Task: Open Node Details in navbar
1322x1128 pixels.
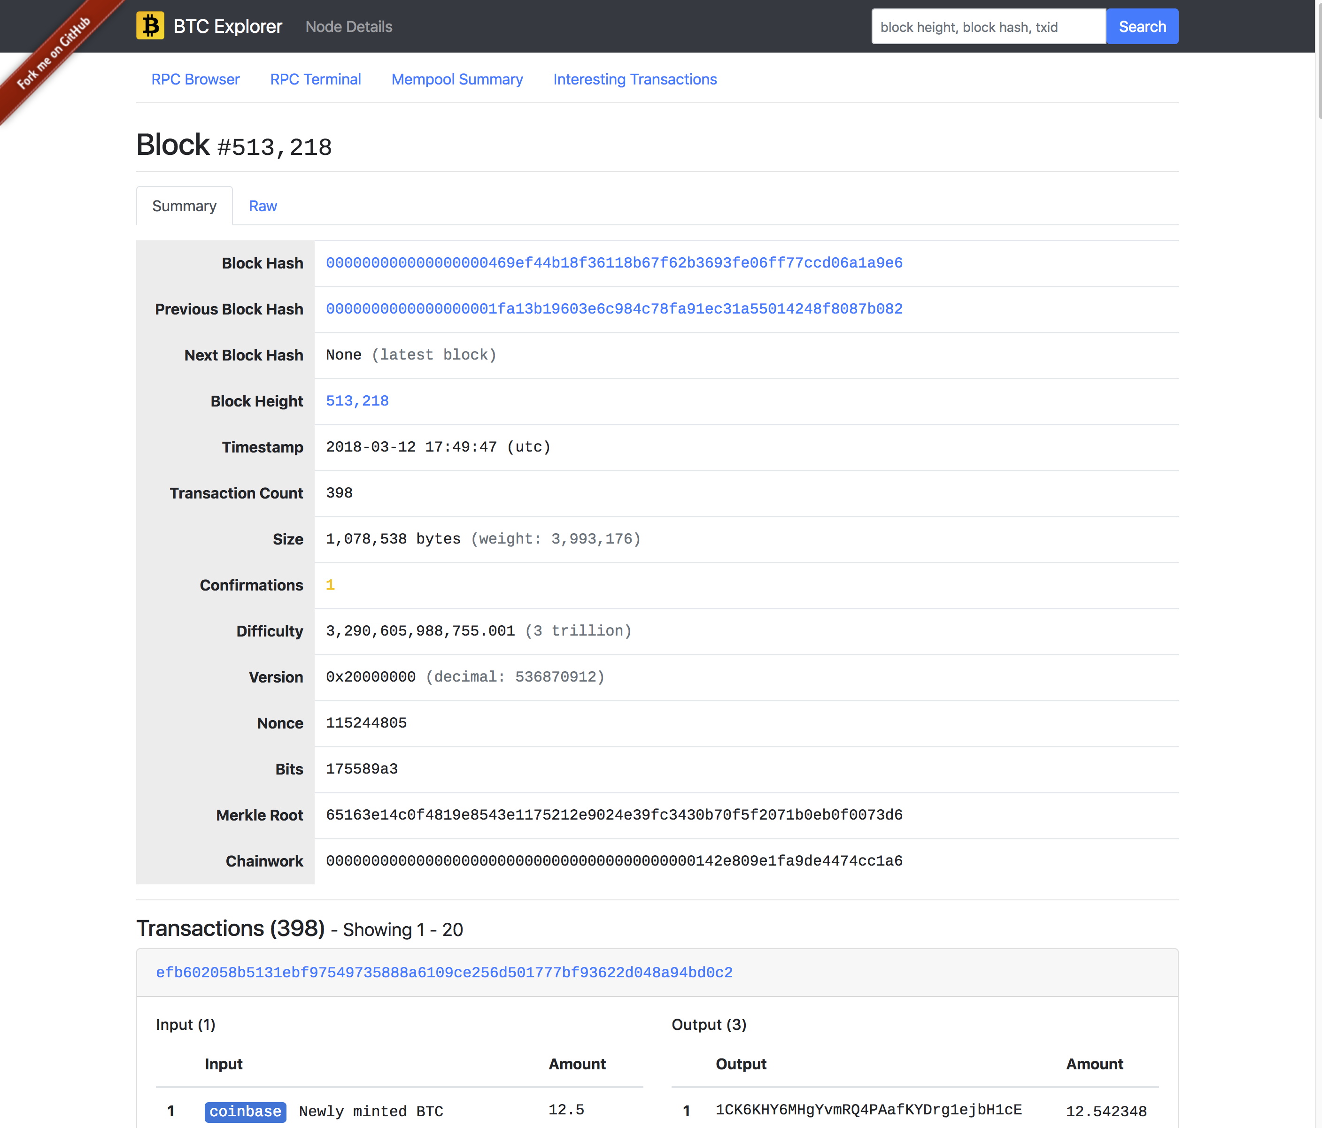Action: coord(348,27)
